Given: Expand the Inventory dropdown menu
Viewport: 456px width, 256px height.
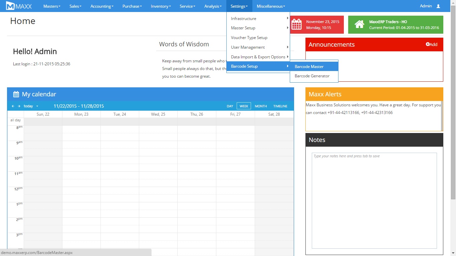Looking at the screenshot, I should point(161,6).
